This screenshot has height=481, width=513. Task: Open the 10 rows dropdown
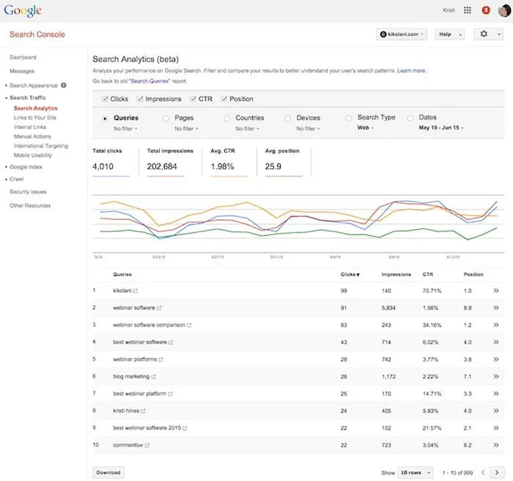coord(415,472)
